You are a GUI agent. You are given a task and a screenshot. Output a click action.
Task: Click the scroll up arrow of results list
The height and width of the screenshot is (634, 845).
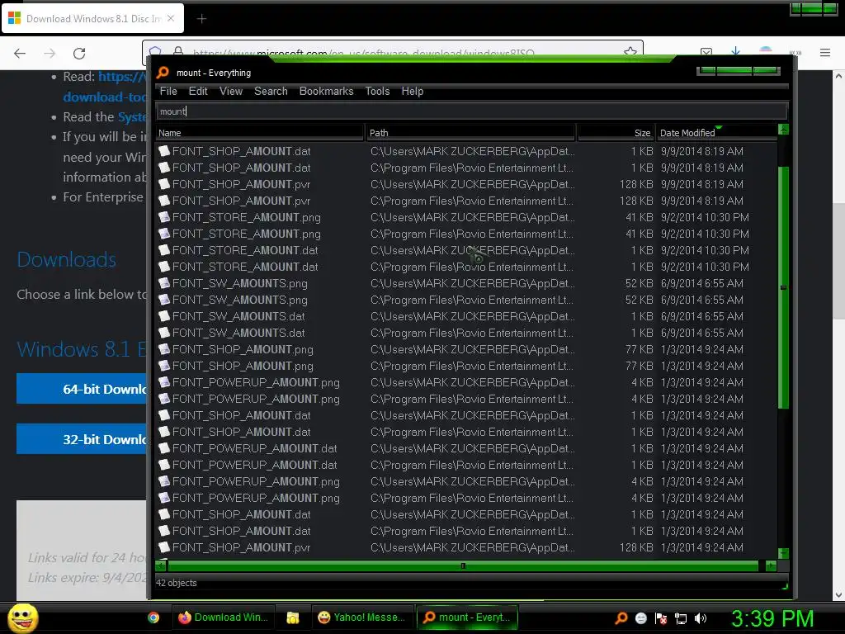coord(784,130)
